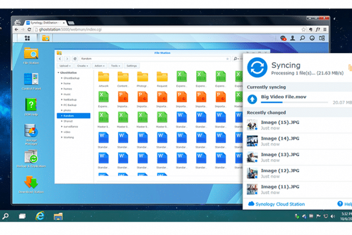Screen dimensions: 352x235
Task: Expand the homes folder arrow
Action: (x=62, y=89)
